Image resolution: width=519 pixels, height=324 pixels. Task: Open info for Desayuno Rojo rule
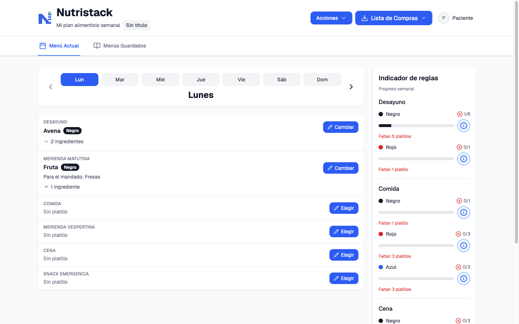tap(463, 159)
